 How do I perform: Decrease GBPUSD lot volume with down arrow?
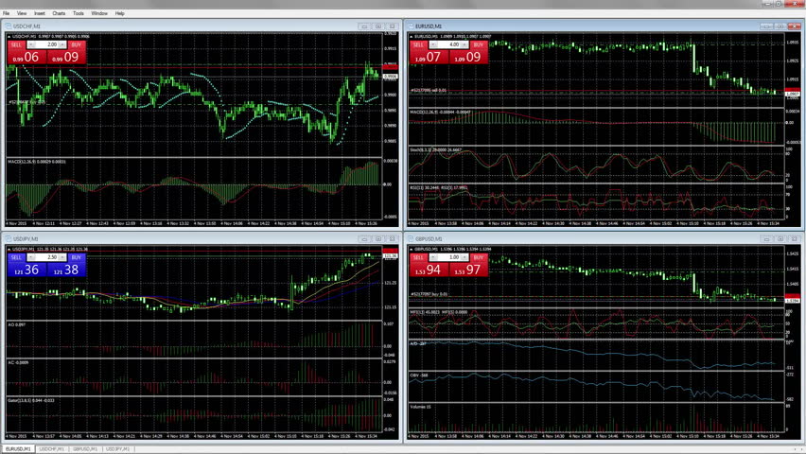pos(433,257)
